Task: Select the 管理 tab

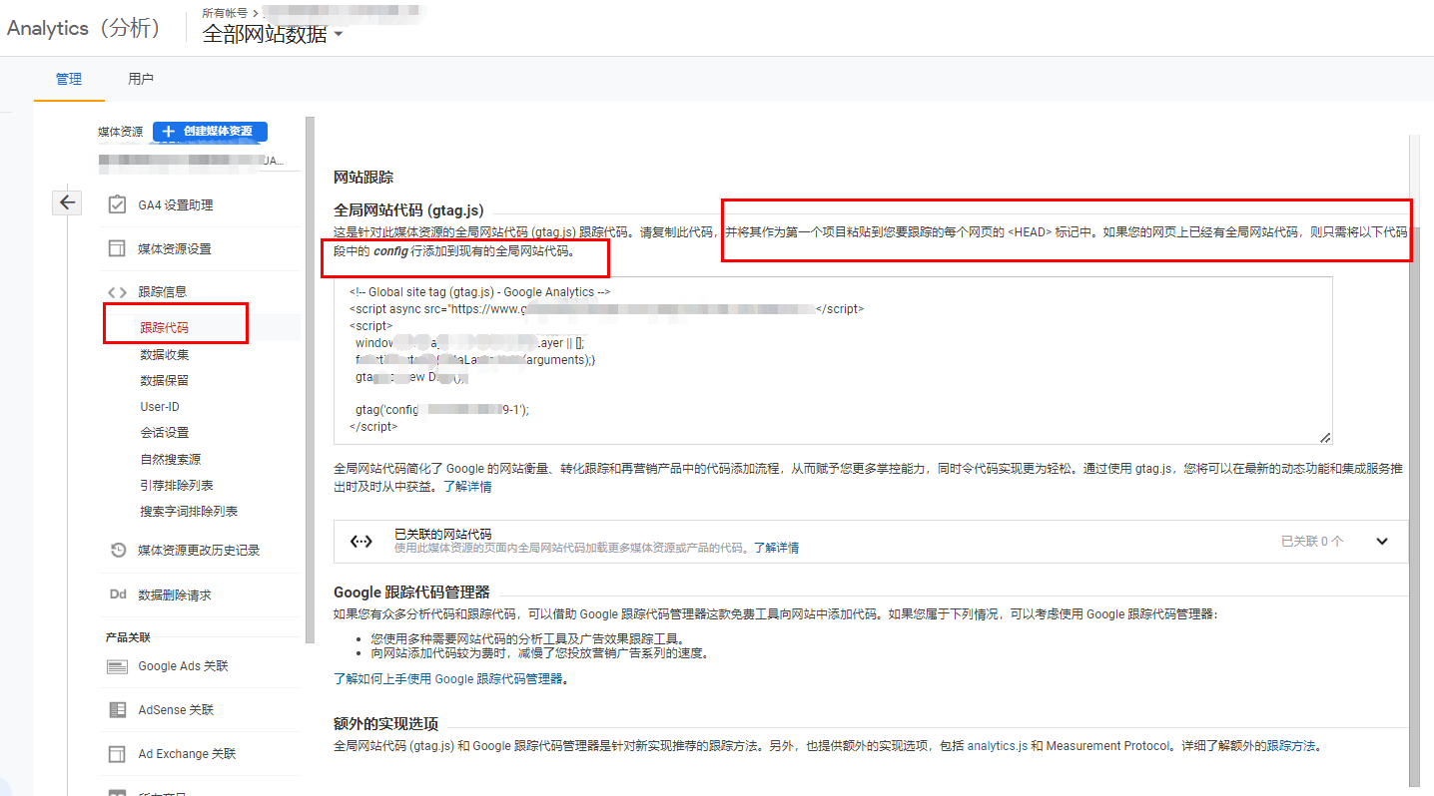Action: click(x=69, y=79)
